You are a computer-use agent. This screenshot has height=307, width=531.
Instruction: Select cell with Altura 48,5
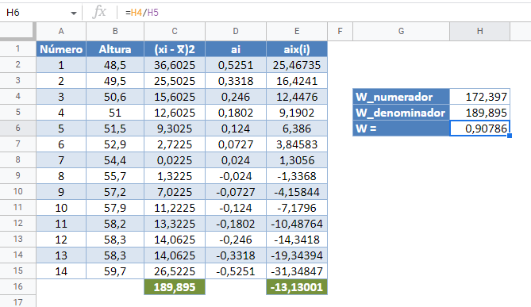point(115,65)
